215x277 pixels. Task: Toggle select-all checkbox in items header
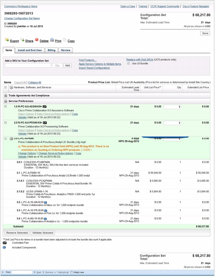[6, 88]
